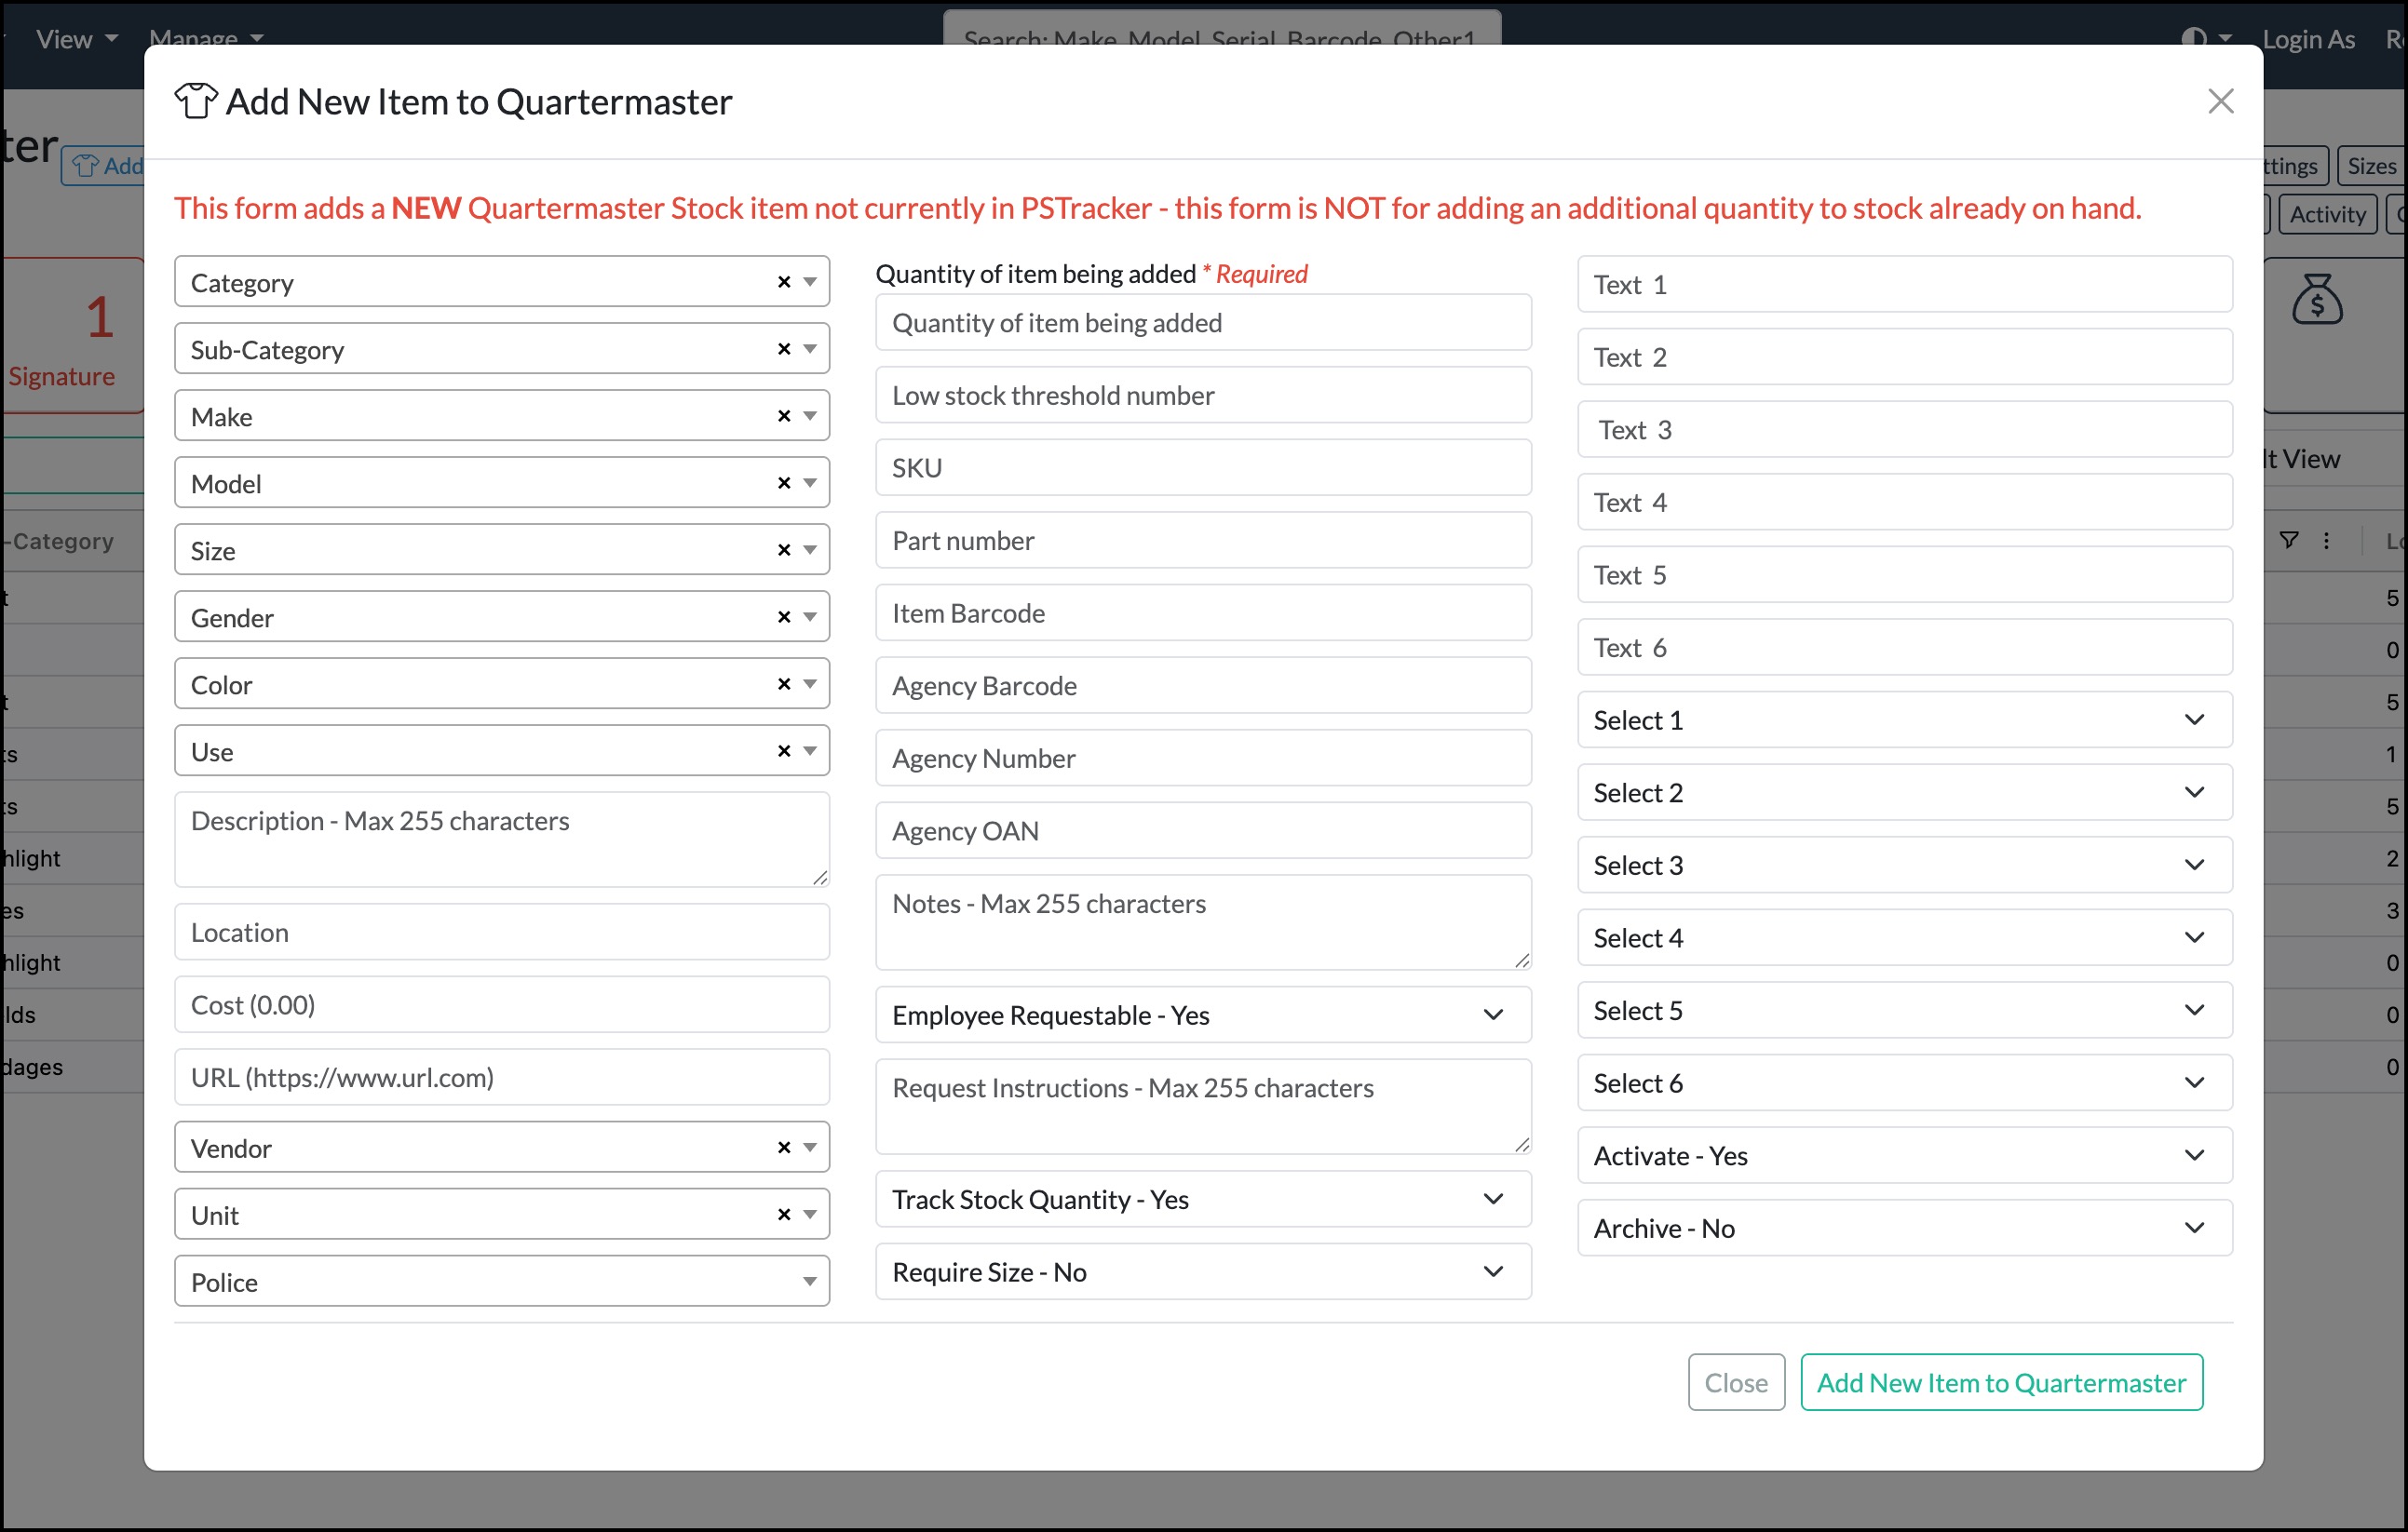
Task: Open the Select 4 dropdown
Action: click(1904, 938)
